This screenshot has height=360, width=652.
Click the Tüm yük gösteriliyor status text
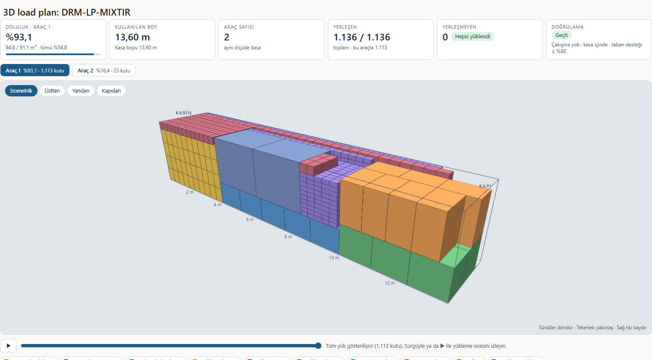[416, 346]
